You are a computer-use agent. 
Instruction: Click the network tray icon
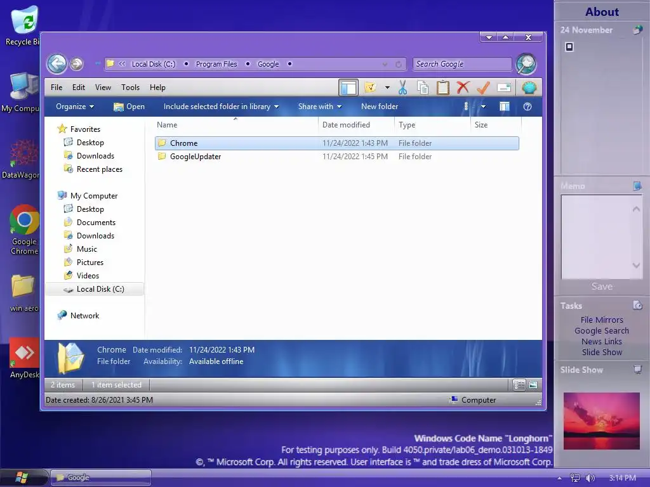point(574,478)
